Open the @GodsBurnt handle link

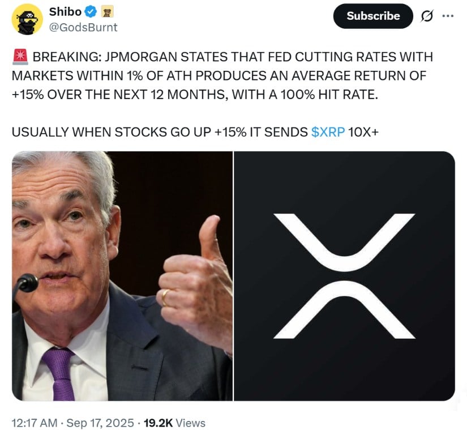pos(84,27)
